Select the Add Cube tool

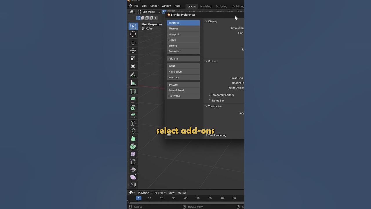click(133, 91)
